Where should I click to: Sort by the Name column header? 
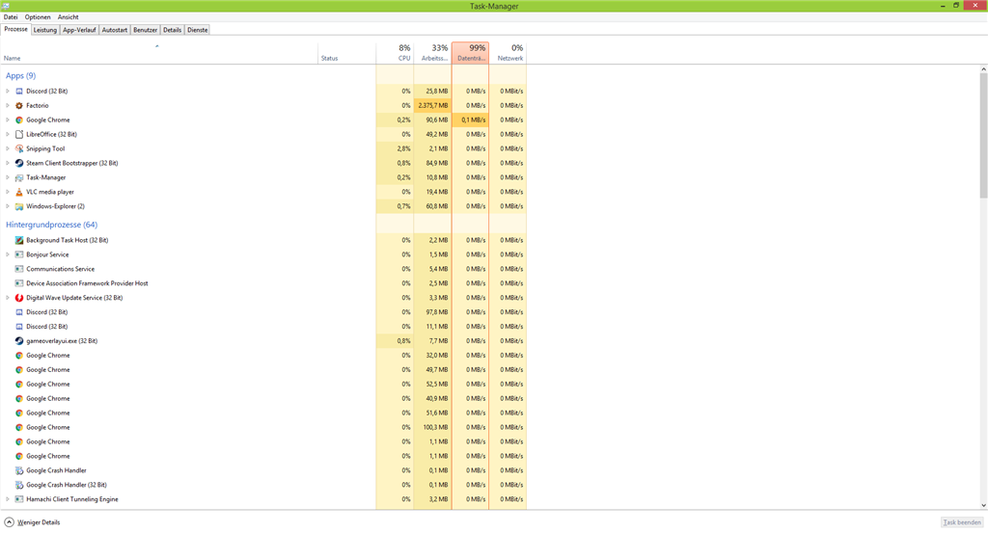pyautogui.click(x=159, y=53)
